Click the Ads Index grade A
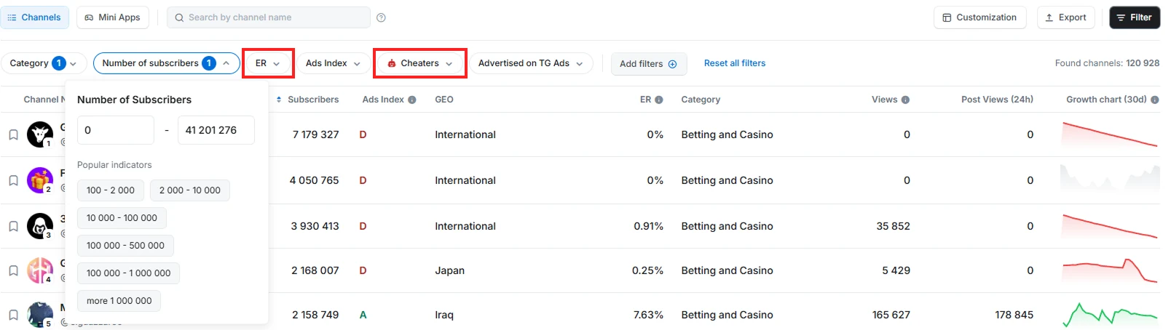The height and width of the screenshot is (330, 1171). click(x=363, y=315)
